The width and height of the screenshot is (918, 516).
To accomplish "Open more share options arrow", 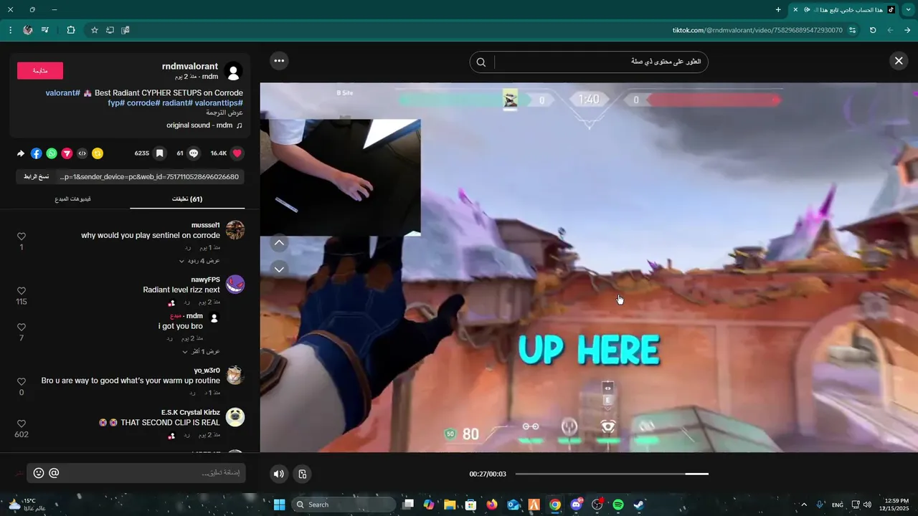I will pos(21,153).
